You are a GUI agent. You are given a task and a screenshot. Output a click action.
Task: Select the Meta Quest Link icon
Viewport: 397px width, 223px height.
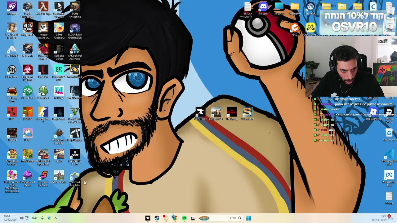389,178
